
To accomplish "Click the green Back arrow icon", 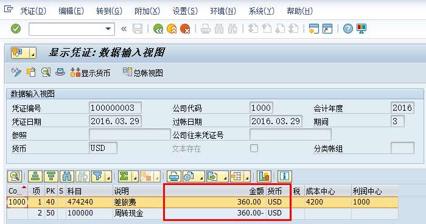I will (x=158, y=29).
